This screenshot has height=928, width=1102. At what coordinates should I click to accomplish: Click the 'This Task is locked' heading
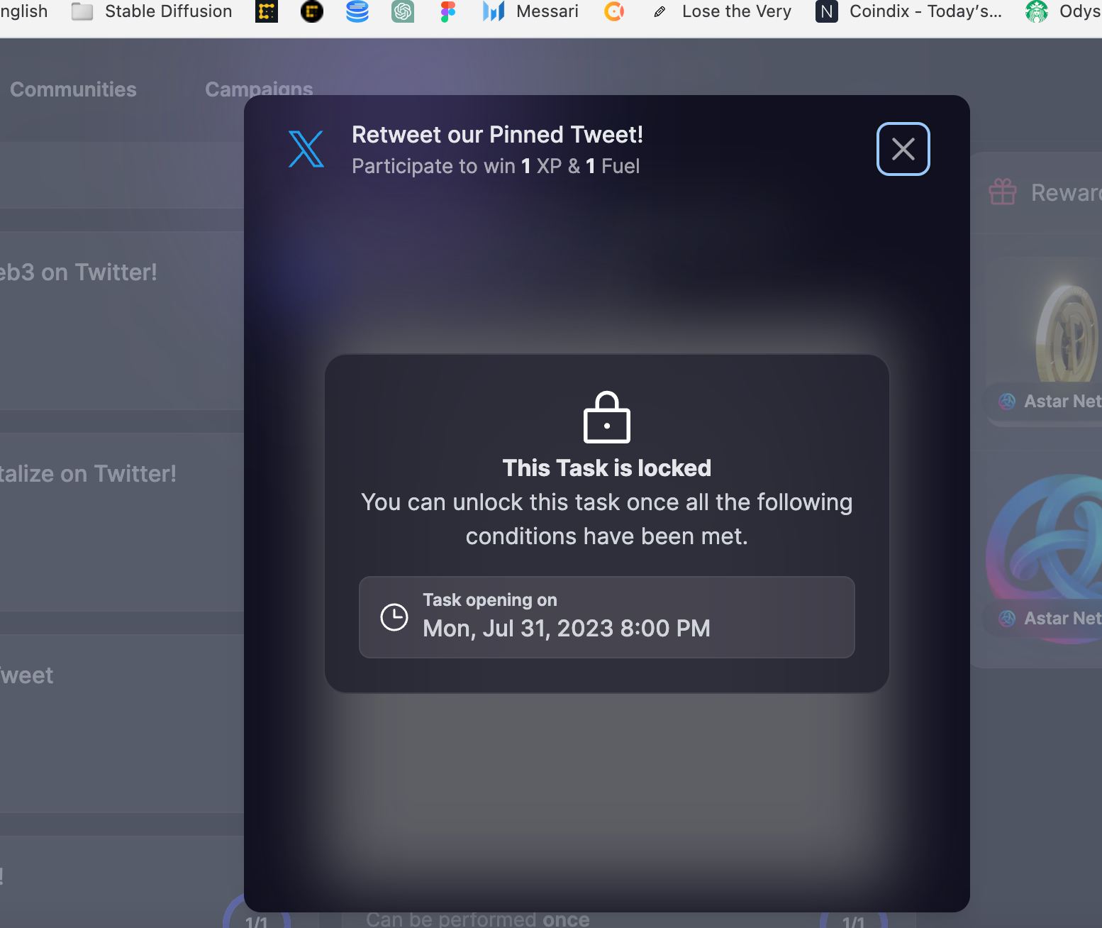(x=607, y=468)
